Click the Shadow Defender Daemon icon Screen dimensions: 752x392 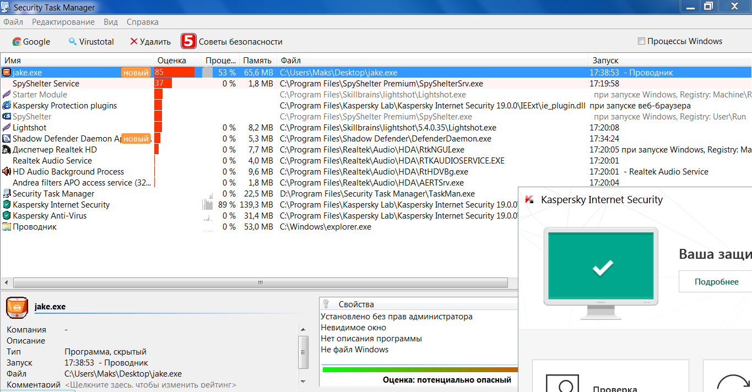pyautogui.click(x=7, y=139)
